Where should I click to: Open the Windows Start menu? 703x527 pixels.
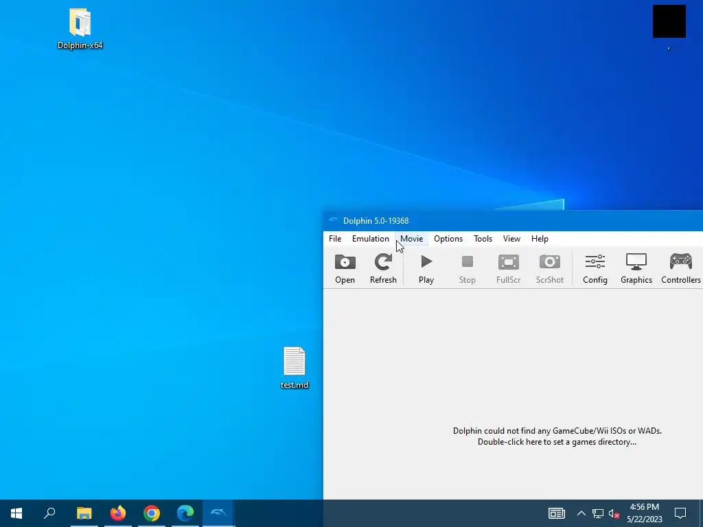16,513
